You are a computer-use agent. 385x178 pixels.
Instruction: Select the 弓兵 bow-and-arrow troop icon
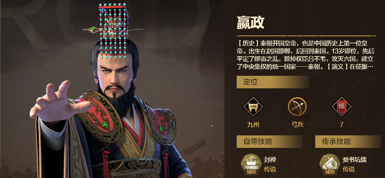297,107
